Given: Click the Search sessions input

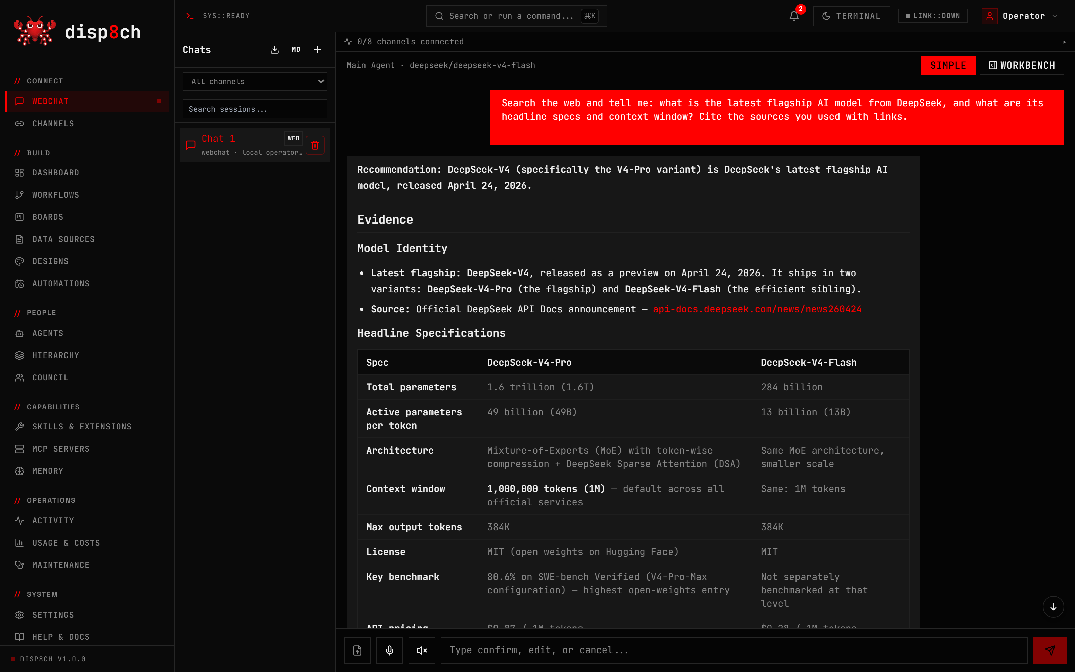Looking at the screenshot, I should [255, 109].
